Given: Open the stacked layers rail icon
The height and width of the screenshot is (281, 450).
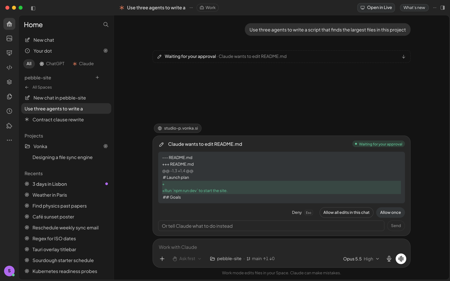Looking at the screenshot, I should [x=9, y=82].
